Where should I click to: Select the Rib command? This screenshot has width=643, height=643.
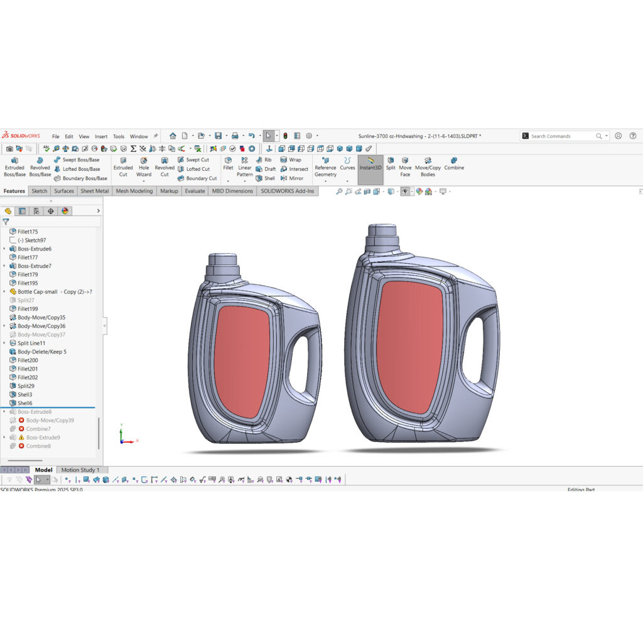tap(264, 160)
